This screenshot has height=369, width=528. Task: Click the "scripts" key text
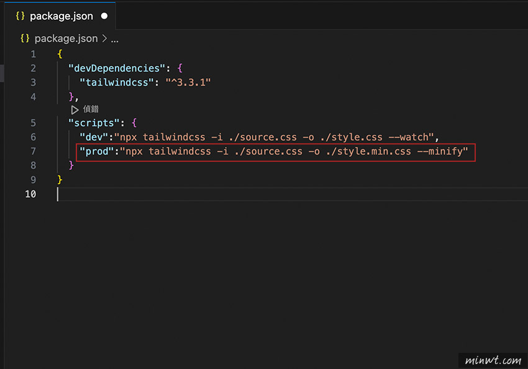pos(94,123)
